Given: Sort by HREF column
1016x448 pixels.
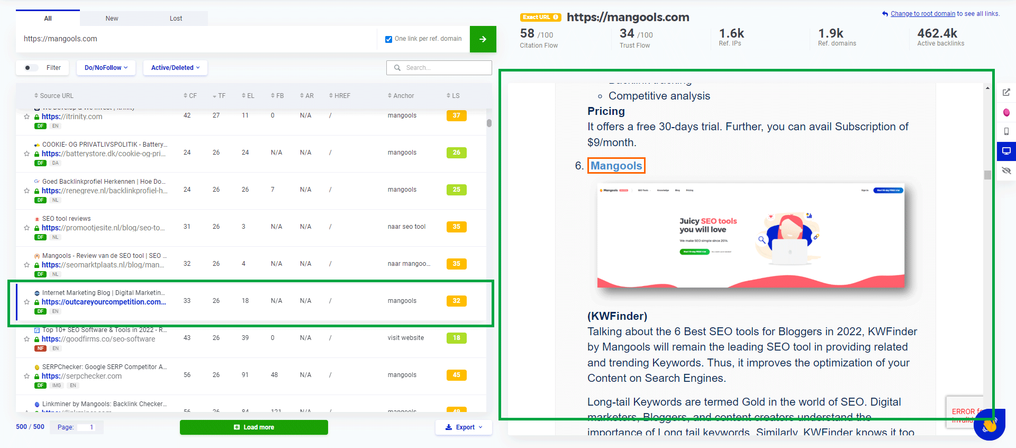Looking at the screenshot, I should pyautogui.click(x=340, y=96).
